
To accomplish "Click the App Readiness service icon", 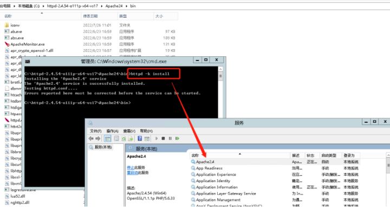I will [x=193, y=168].
